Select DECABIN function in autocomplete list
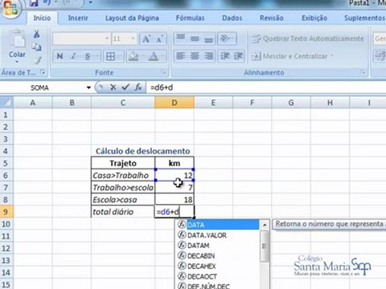 [x=218, y=256]
